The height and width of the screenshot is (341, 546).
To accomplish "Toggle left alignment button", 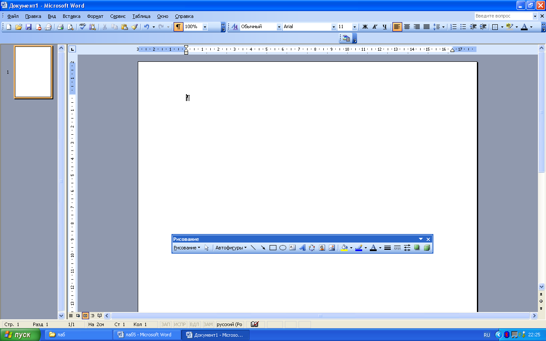I will tap(397, 27).
